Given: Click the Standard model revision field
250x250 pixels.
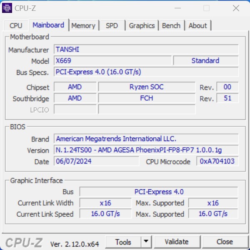Looking at the screenshot, I should 206,61.
